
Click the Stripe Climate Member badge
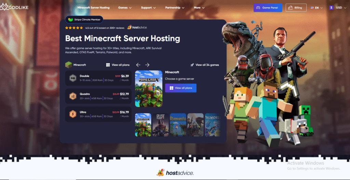84,19
